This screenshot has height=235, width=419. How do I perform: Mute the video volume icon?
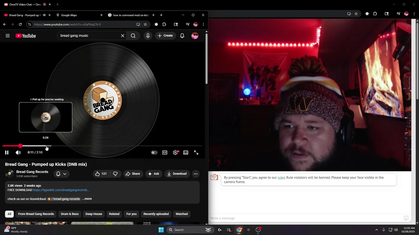(18, 152)
